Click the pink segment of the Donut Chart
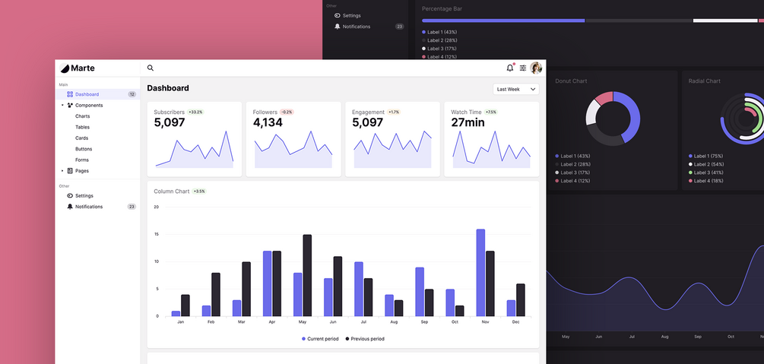Viewport: 764px width, 364px height. point(604,97)
